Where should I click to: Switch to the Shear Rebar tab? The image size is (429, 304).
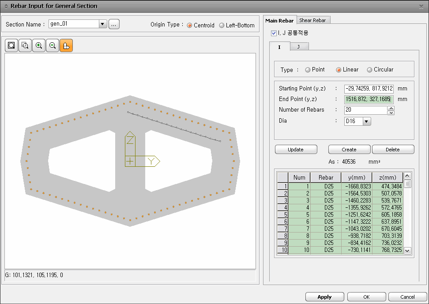[313, 20]
